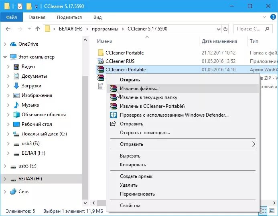Open the address bar history dropdown
The height and width of the screenshot is (216, 278).
click(x=218, y=29)
